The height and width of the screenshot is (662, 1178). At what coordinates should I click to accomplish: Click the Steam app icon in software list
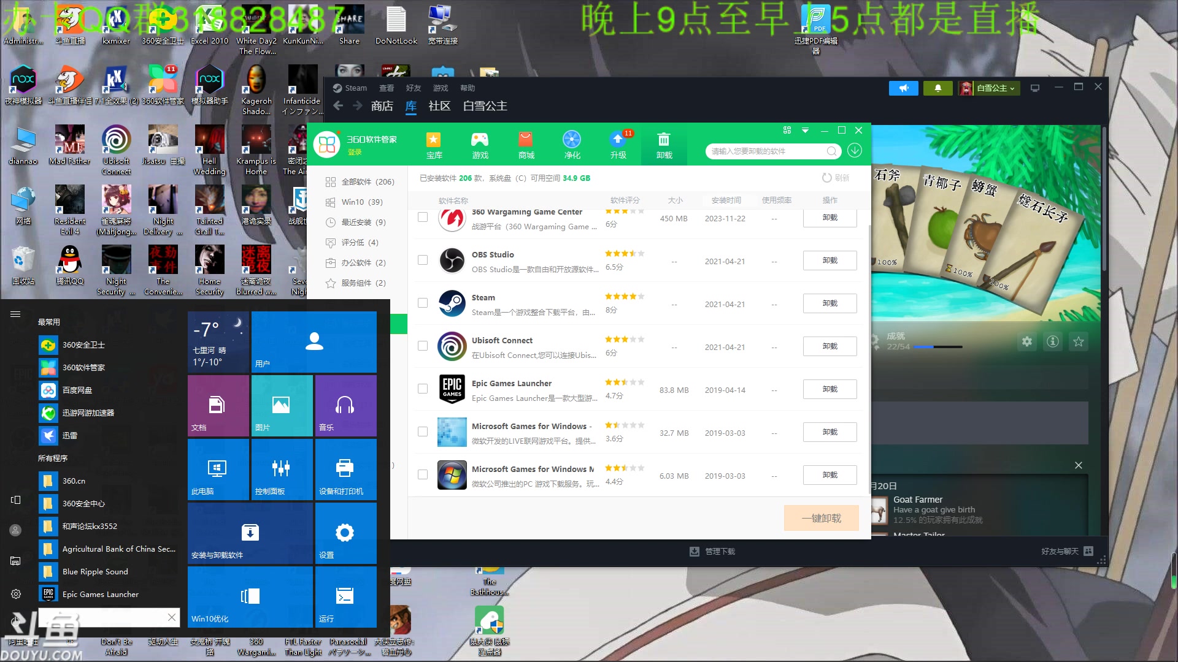[x=452, y=303]
